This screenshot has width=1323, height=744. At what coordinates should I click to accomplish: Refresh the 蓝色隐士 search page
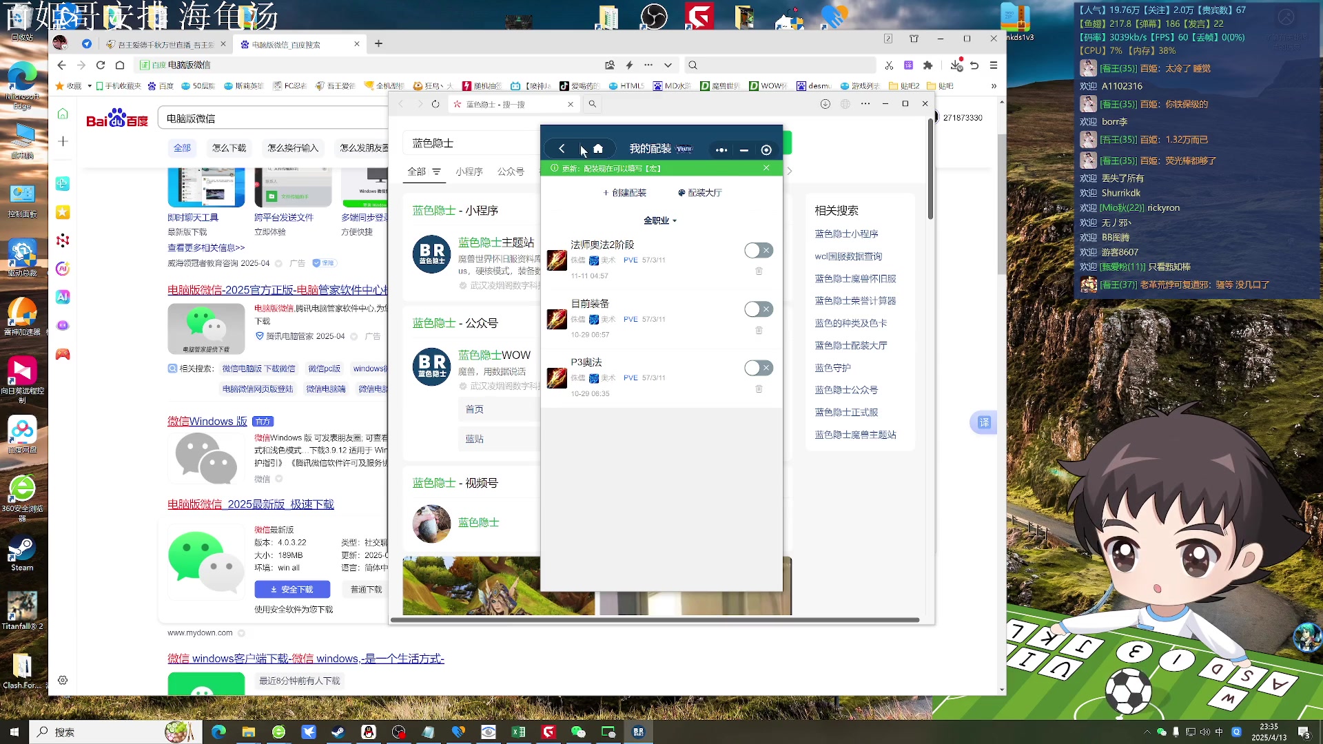click(x=435, y=104)
